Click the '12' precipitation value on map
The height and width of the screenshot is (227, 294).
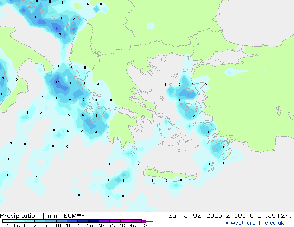pyautogui.click(x=57, y=82)
